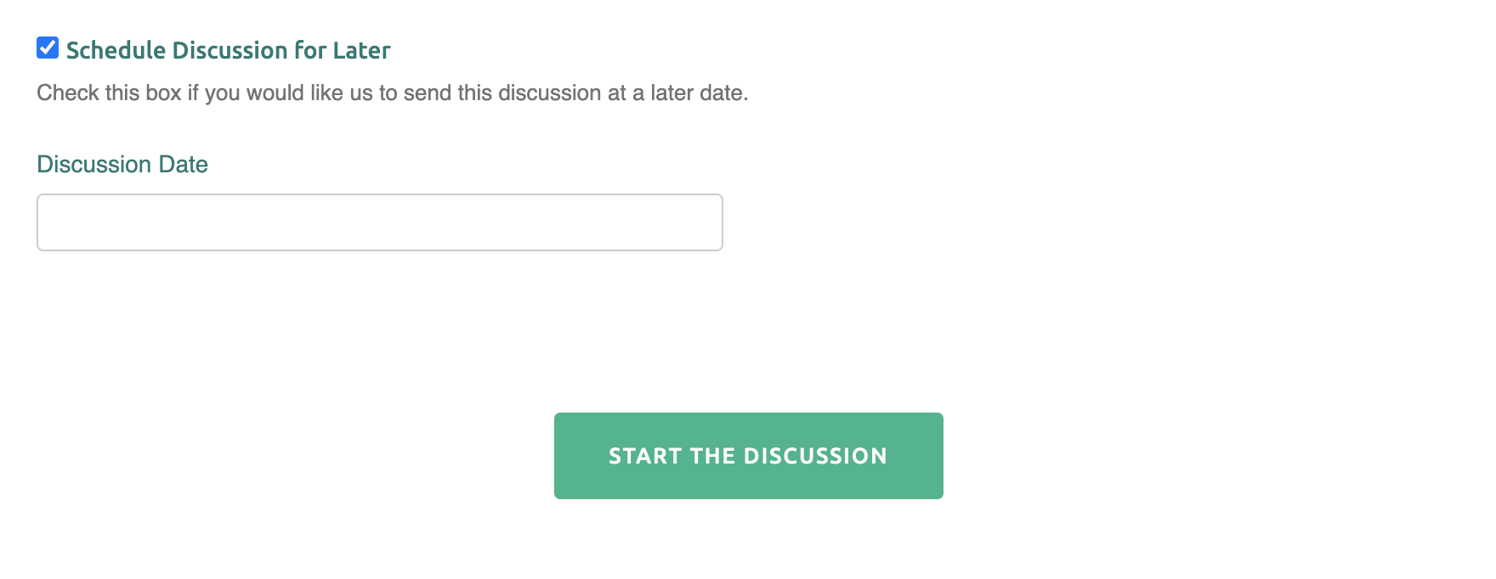Submit the form with Start the Discussion
Viewport: 1496px width, 579px height.
(748, 456)
